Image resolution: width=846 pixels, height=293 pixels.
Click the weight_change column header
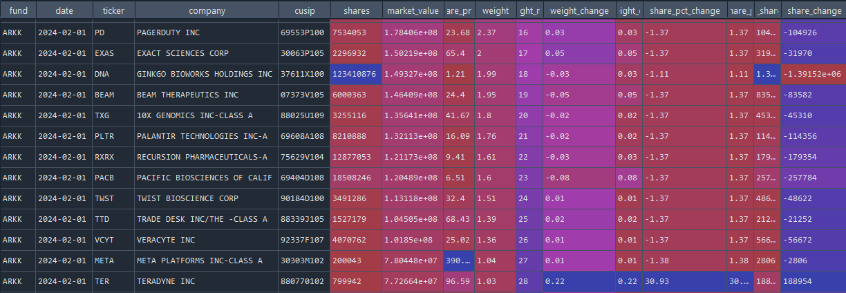click(579, 11)
